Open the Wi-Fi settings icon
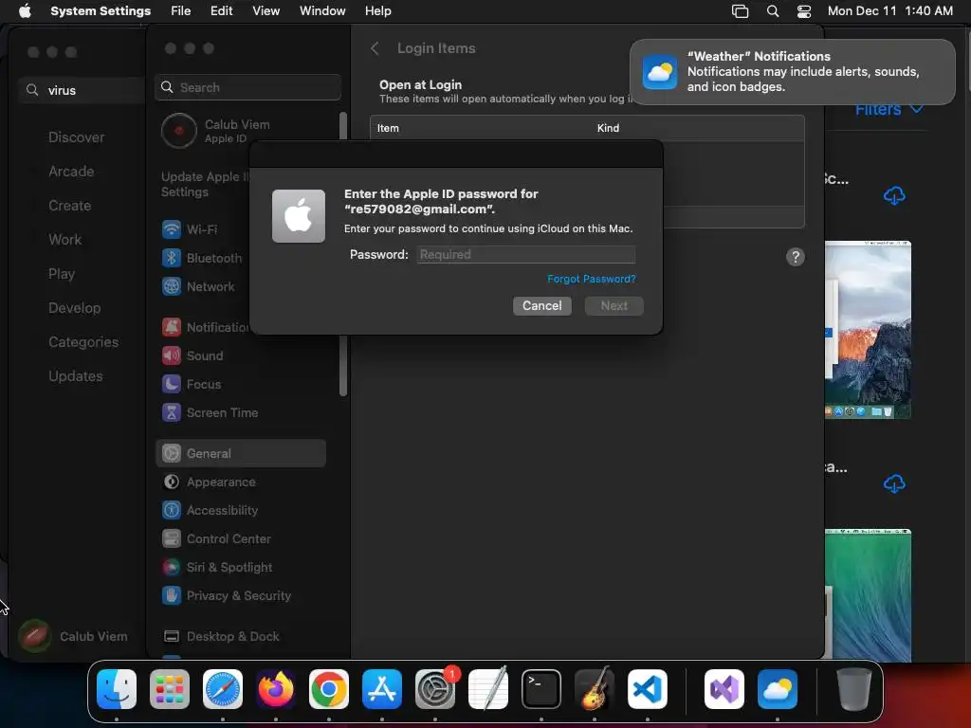 pos(172,229)
